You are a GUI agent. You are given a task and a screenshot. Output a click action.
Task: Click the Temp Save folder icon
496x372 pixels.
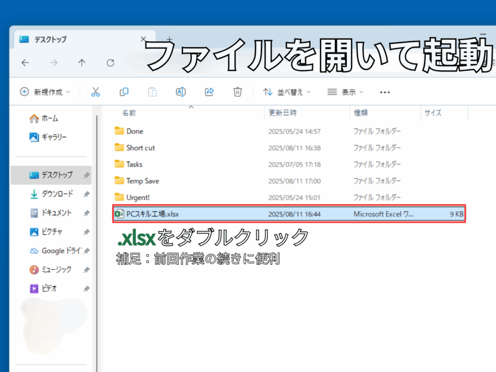(119, 181)
